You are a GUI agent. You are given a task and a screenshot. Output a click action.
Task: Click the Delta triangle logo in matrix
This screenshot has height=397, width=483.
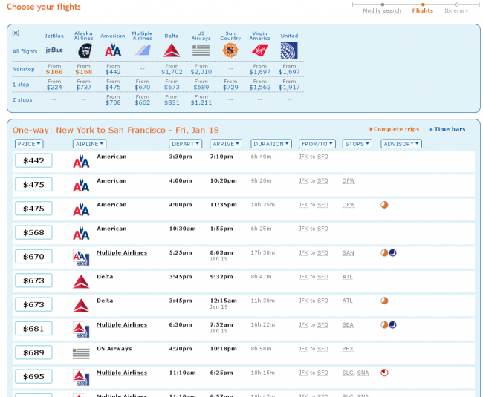(172, 50)
